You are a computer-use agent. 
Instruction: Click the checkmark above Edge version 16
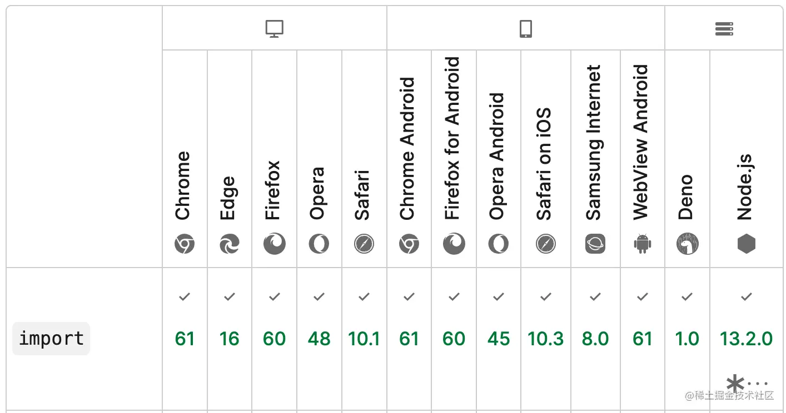click(x=230, y=297)
